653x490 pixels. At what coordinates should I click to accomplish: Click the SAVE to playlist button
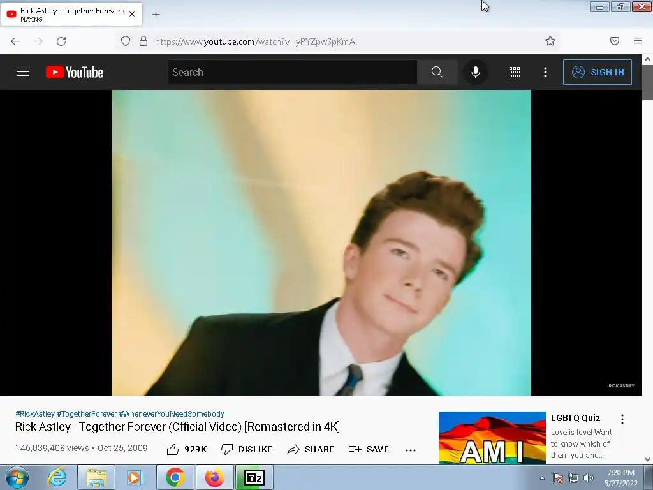tap(369, 449)
